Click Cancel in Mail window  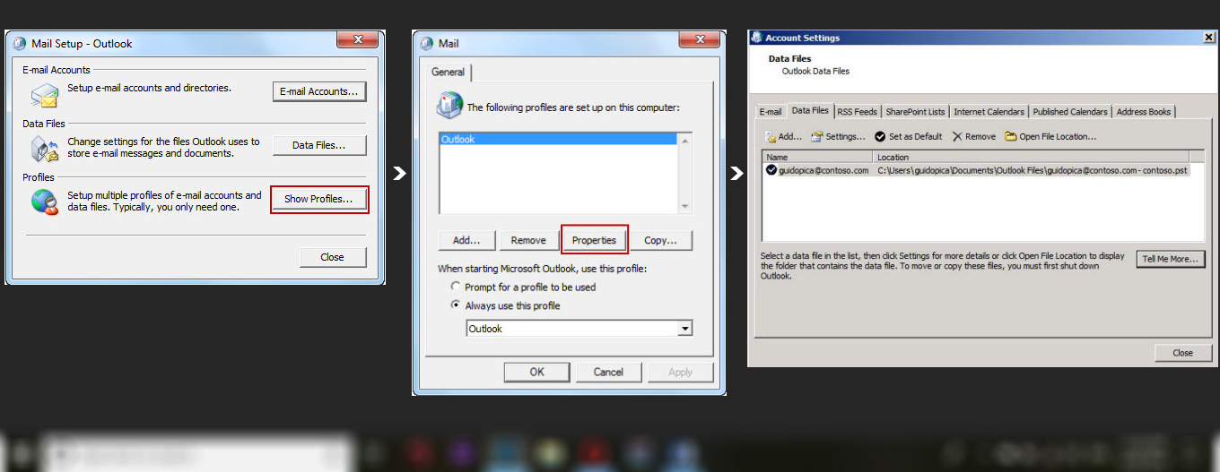click(608, 372)
